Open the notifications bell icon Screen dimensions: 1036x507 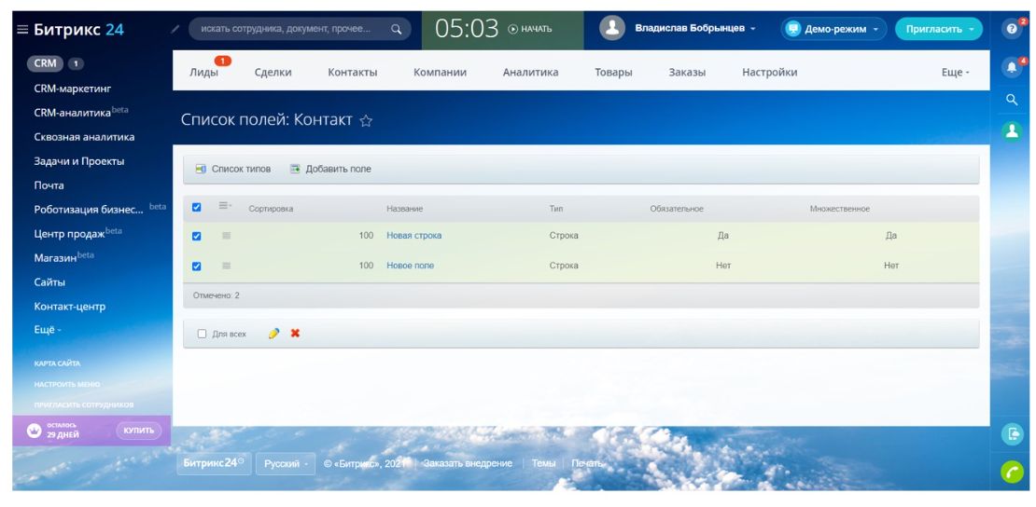pos(1012,67)
